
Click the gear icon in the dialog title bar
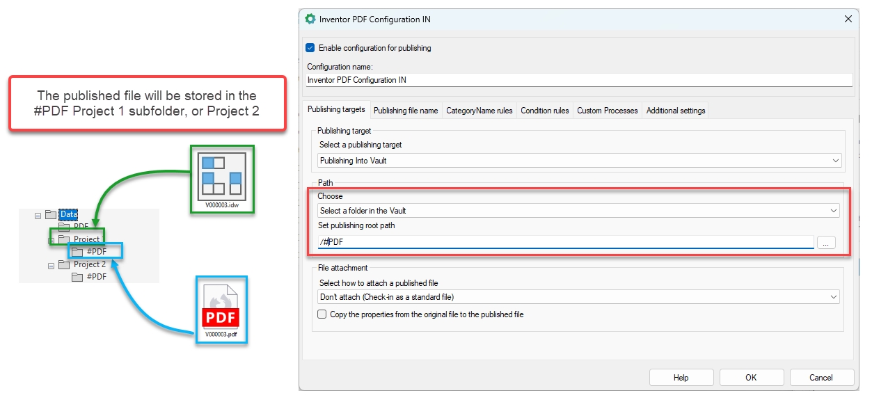310,19
